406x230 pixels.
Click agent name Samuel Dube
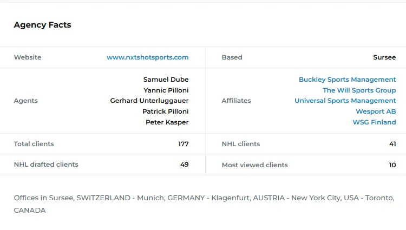tap(166, 80)
